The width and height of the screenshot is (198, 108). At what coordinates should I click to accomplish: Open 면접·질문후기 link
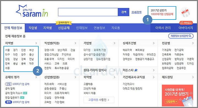(x=12, y=98)
